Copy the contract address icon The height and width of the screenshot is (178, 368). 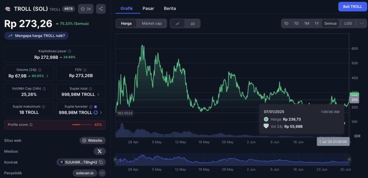coord(101,162)
